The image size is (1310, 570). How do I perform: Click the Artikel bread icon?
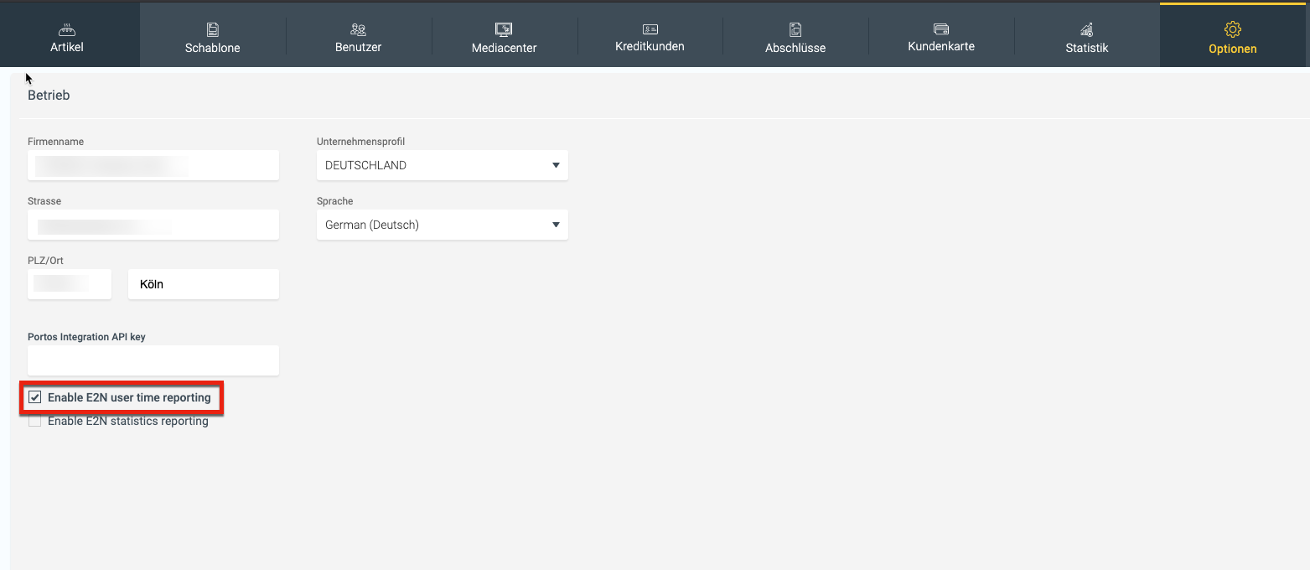(66, 29)
